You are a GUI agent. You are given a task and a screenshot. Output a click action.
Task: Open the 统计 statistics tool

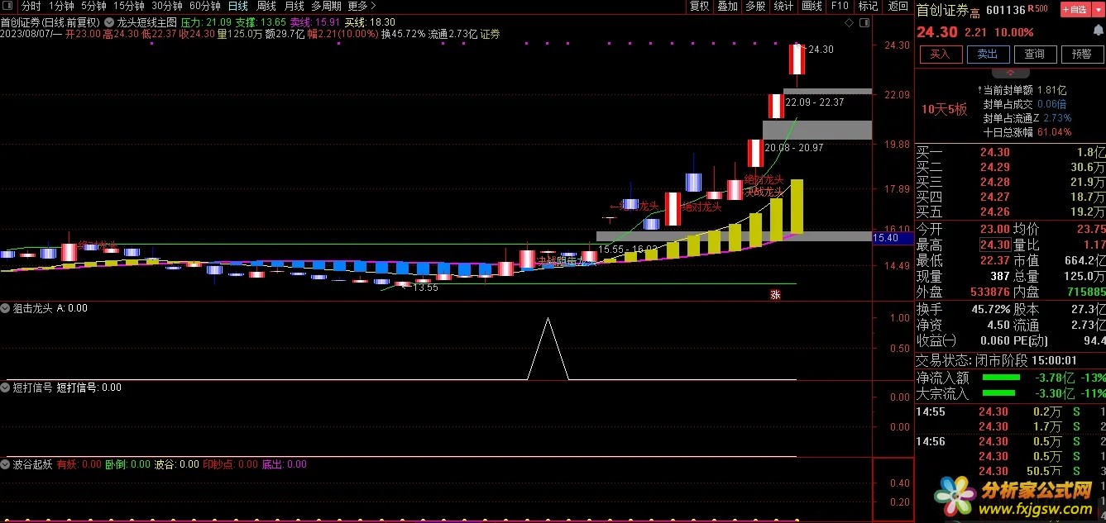click(x=783, y=6)
